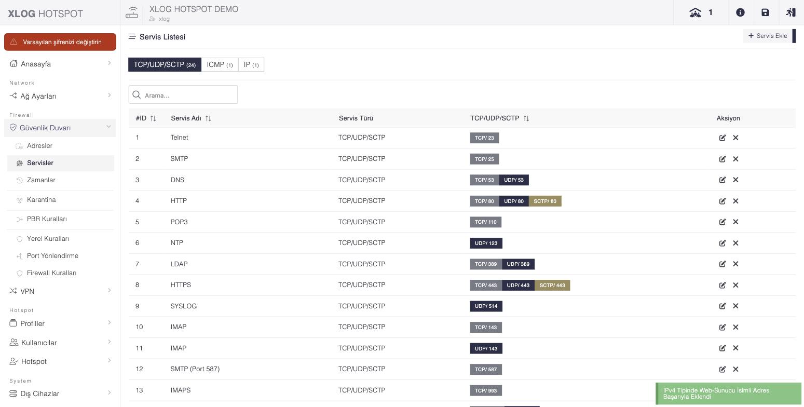Click the xlog user label in header
The image size is (804, 407).
click(x=164, y=19)
